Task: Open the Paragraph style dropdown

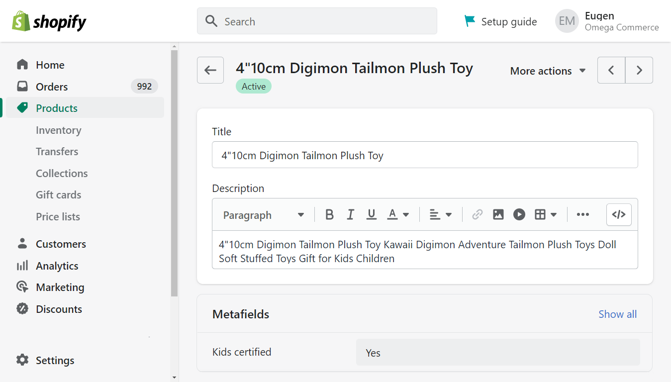Action: pyautogui.click(x=264, y=215)
